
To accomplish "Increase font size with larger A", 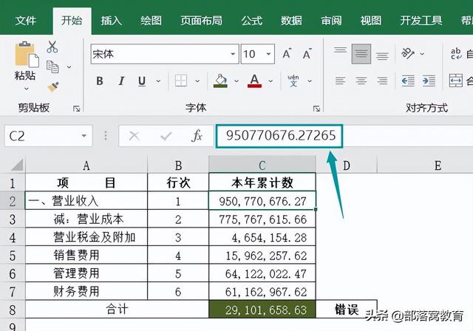I will coord(287,54).
